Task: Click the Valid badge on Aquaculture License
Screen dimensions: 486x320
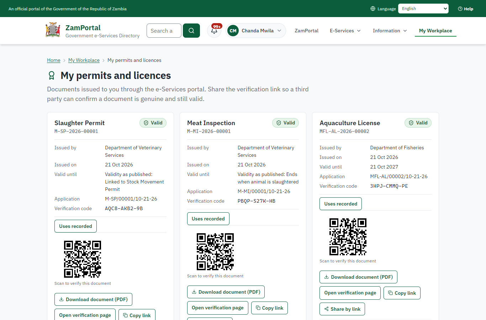Action: click(x=418, y=123)
